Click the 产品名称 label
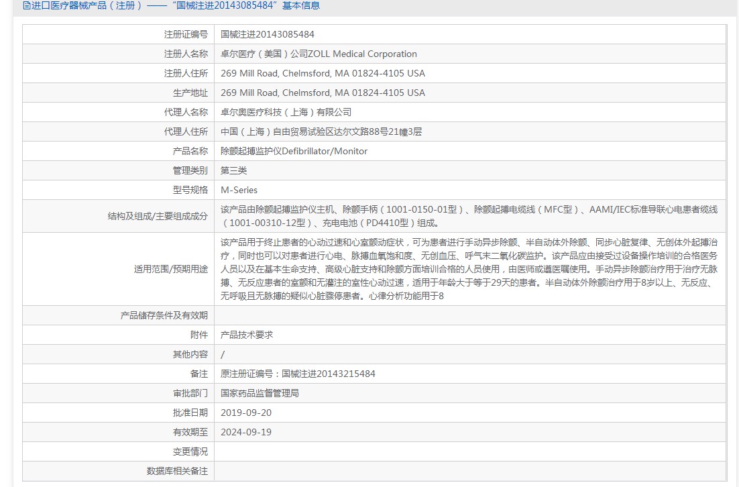Viewport: 739px width, 487px height. click(x=190, y=151)
